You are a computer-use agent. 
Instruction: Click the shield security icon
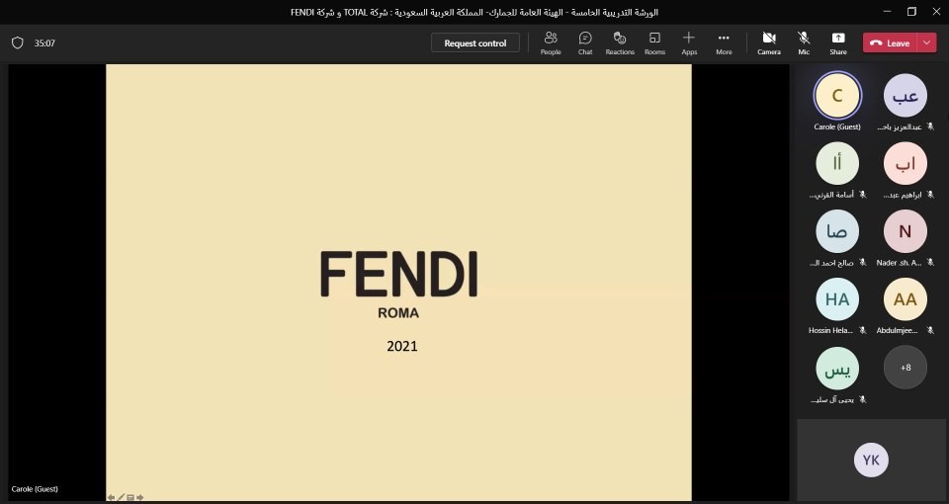pos(18,42)
